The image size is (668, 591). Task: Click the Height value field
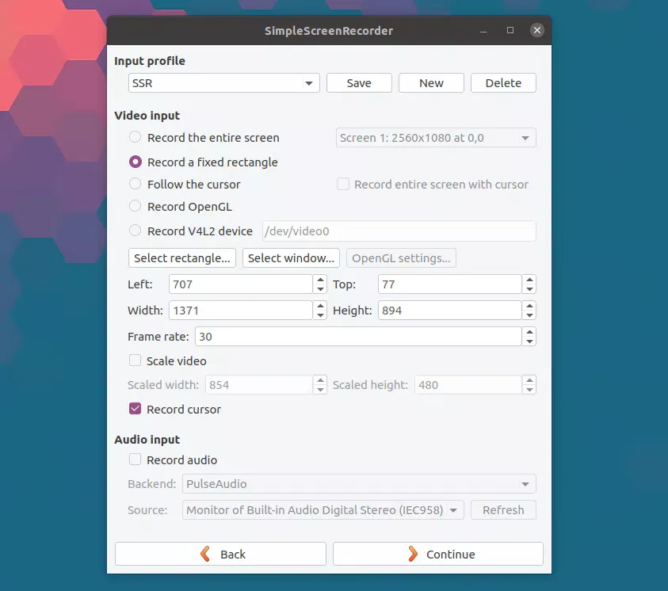450,311
